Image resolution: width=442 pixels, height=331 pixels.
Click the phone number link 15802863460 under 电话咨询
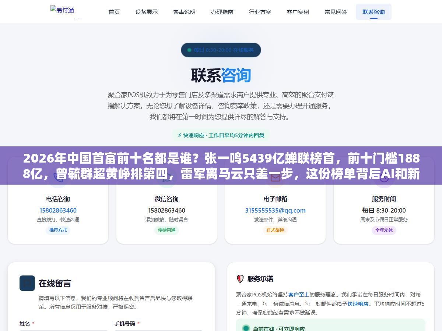coord(58,210)
